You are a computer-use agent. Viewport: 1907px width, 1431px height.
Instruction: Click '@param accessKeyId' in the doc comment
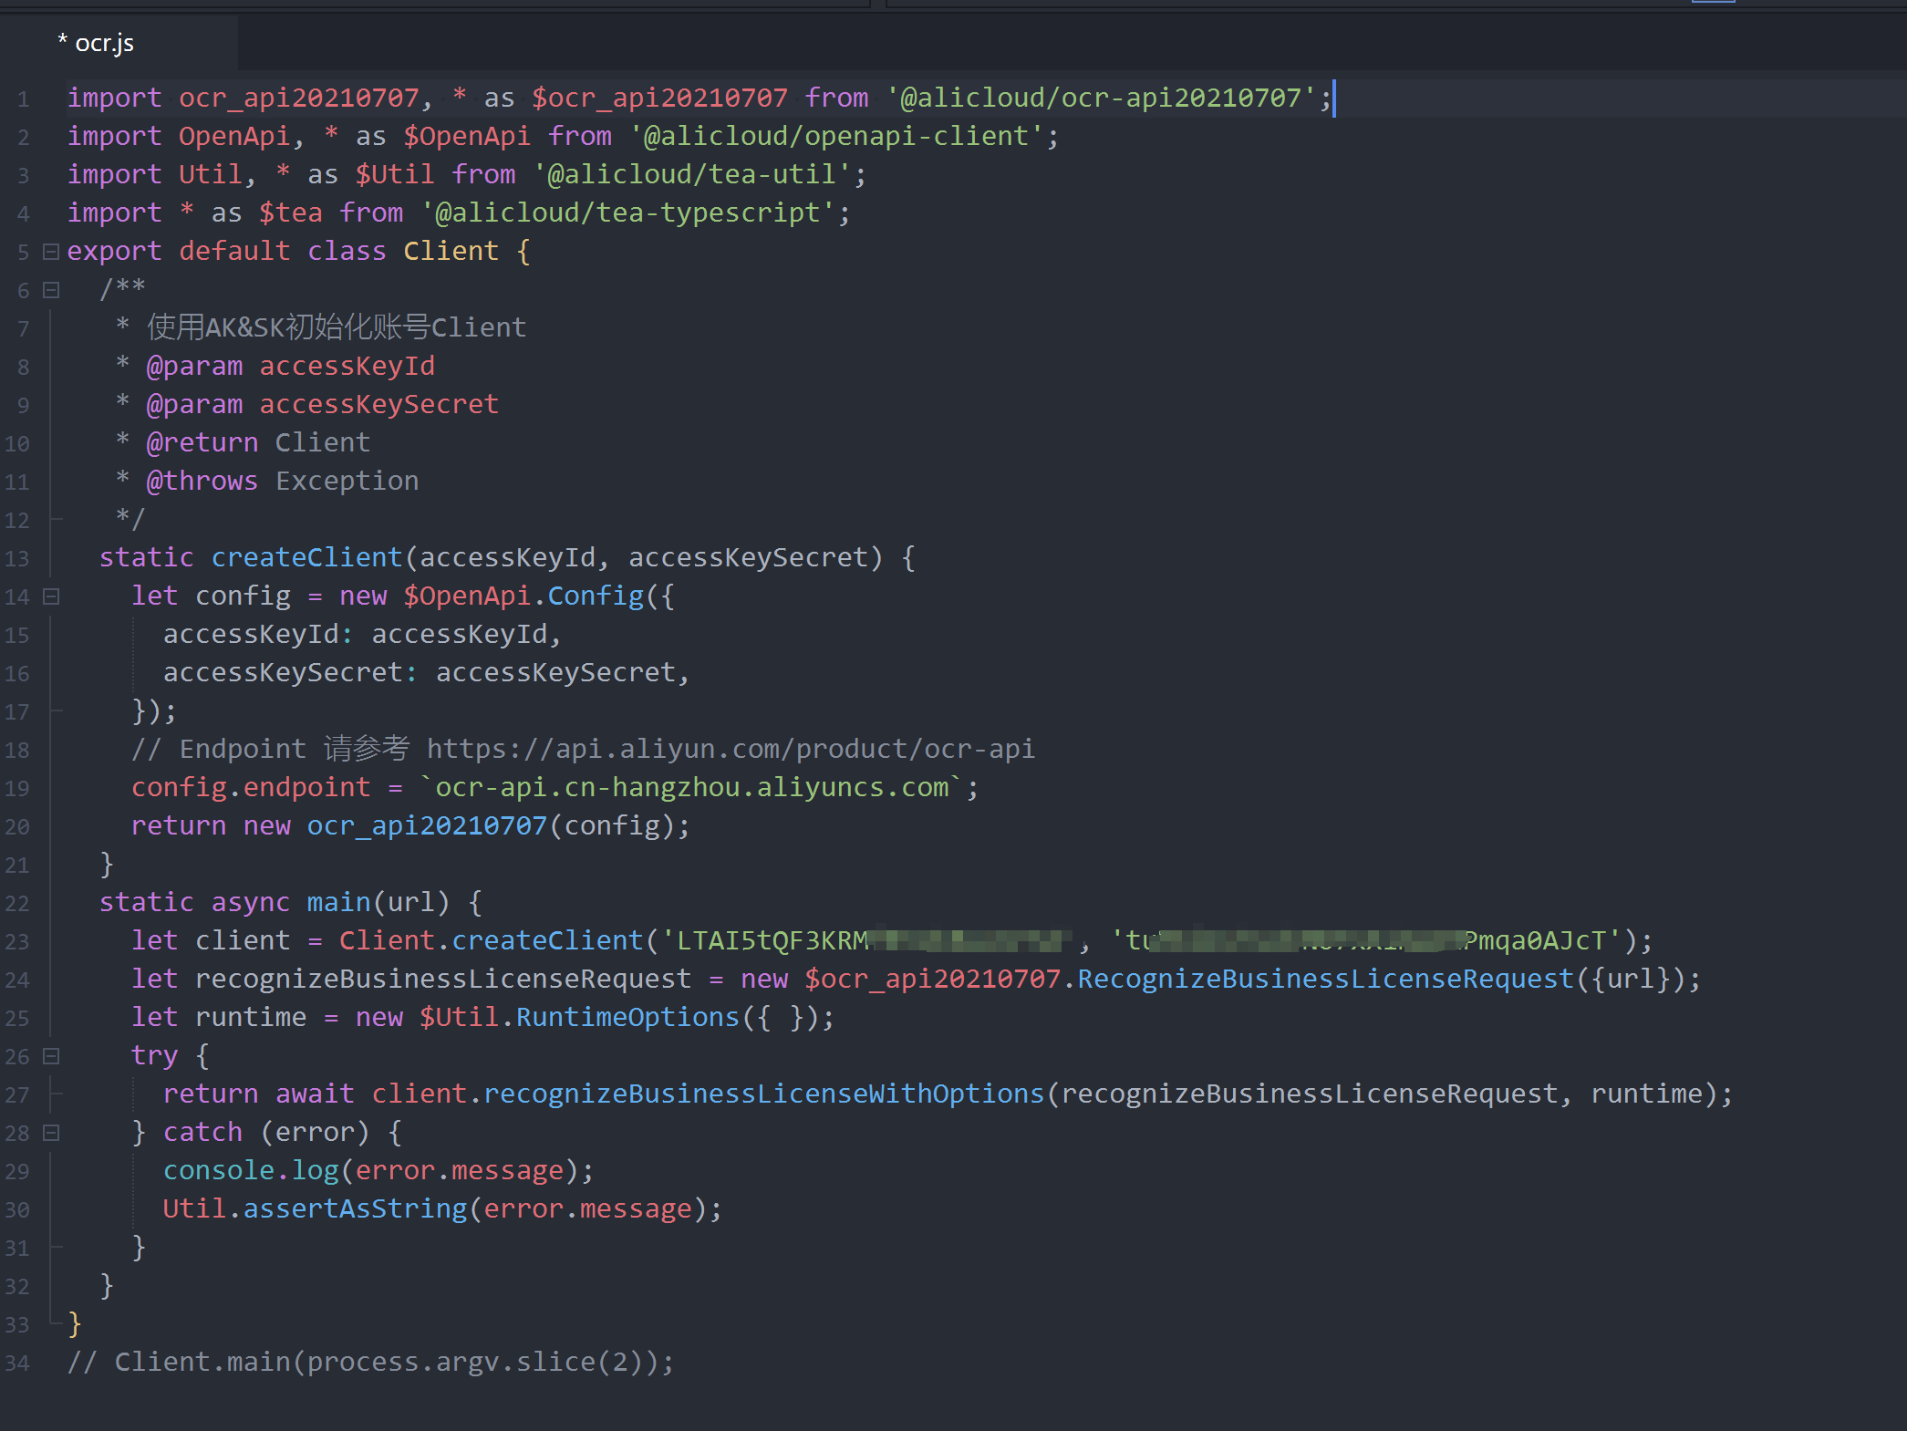click(291, 366)
